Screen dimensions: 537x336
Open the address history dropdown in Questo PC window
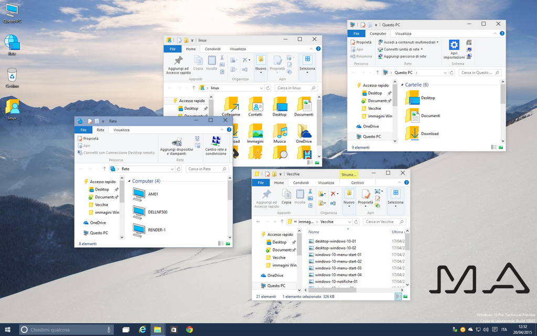click(445, 72)
